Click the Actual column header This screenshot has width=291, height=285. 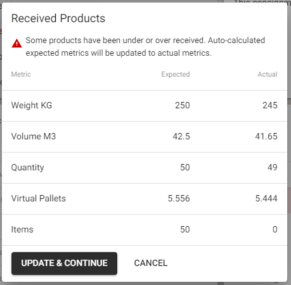click(268, 74)
